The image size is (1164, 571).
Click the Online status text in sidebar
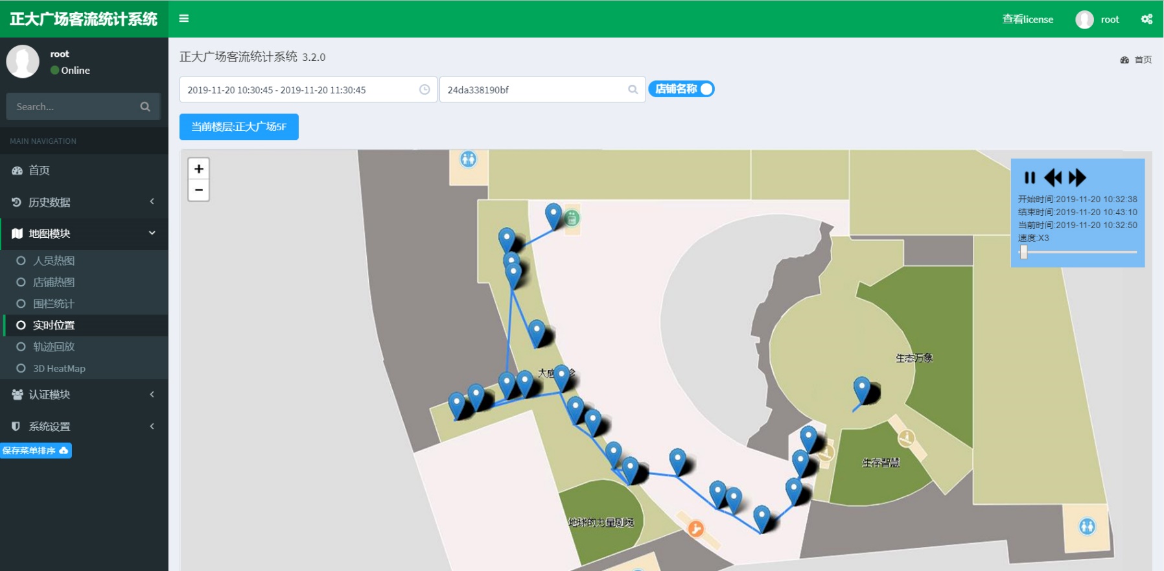(x=75, y=71)
